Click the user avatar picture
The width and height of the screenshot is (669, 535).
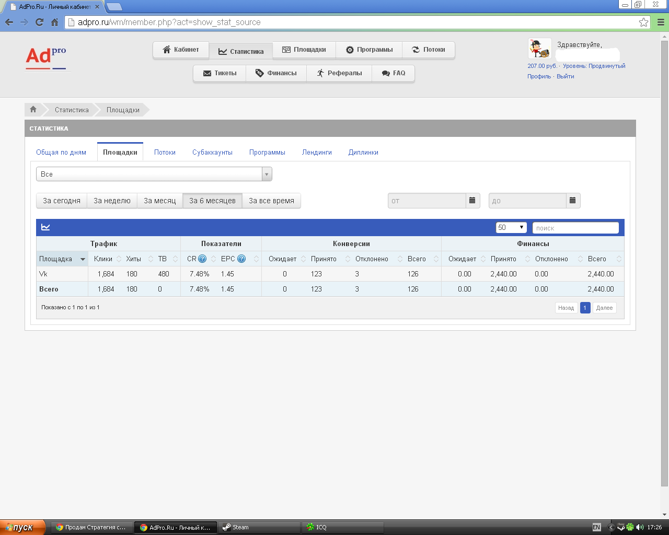[539, 49]
